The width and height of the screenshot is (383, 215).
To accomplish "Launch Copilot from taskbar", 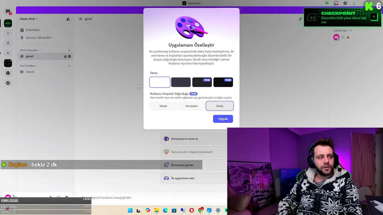I will (148, 211).
